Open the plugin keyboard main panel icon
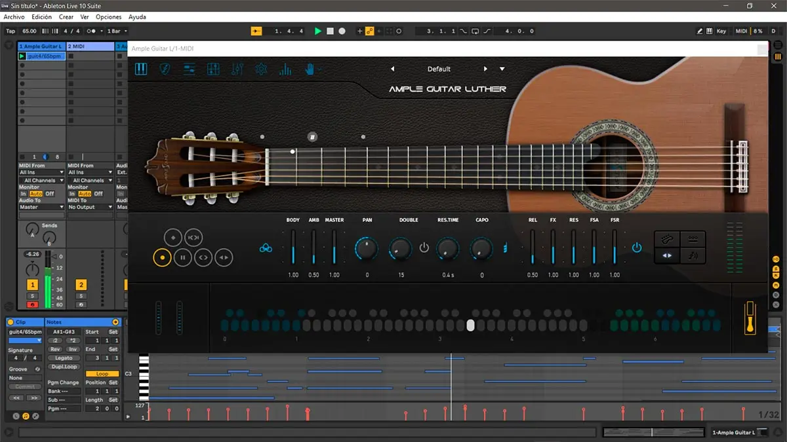This screenshot has width=787, height=442. (x=141, y=69)
